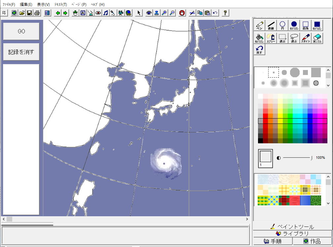Click the music note toolbar icon

coord(105,13)
